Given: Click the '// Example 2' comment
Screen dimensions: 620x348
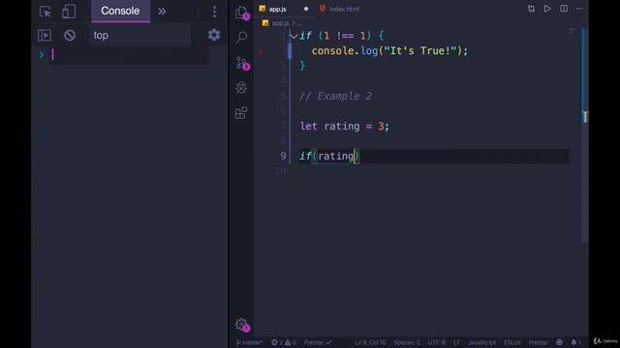Looking at the screenshot, I should (335, 96).
